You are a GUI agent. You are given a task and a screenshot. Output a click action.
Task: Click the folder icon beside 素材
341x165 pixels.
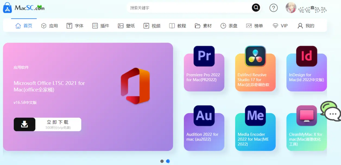click(198, 26)
